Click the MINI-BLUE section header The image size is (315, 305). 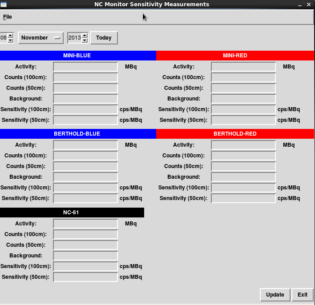78,56
